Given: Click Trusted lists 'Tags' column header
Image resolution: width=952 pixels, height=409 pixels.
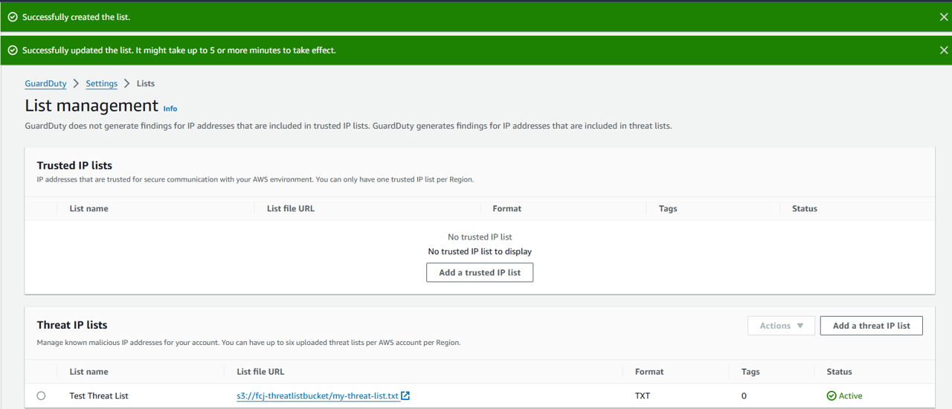Looking at the screenshot, I should (x=668, y=209).
